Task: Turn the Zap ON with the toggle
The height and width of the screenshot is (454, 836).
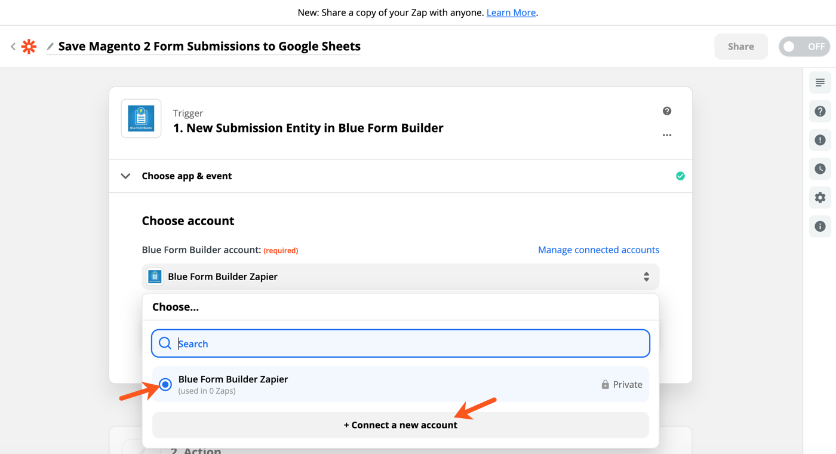Action: pyautogui.click(x=804, y=46)
